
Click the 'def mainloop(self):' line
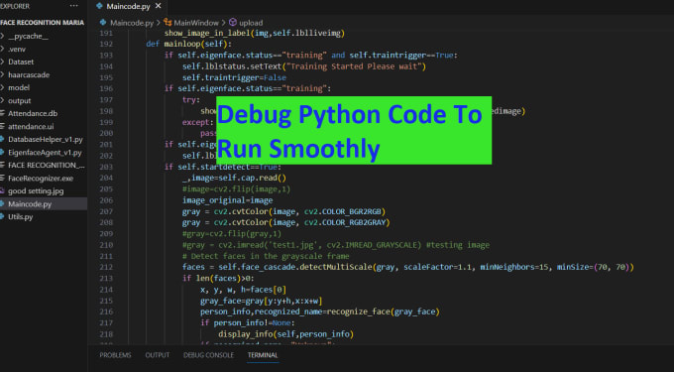click(188, 44)
